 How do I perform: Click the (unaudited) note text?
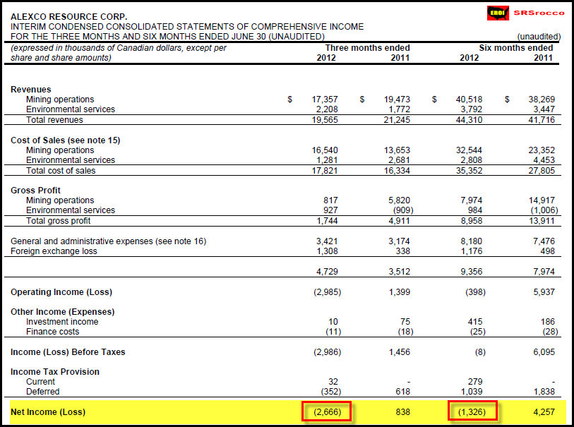pos(539,37)
